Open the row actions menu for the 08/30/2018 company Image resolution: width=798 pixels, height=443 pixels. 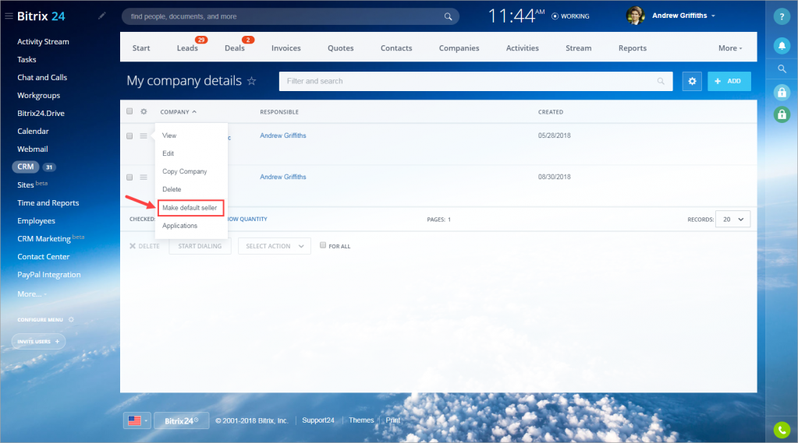tap(144, 177)
